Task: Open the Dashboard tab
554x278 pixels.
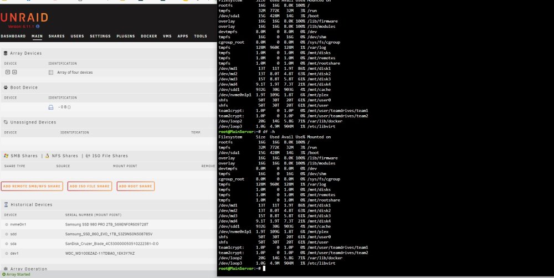Action: [13, 37]
